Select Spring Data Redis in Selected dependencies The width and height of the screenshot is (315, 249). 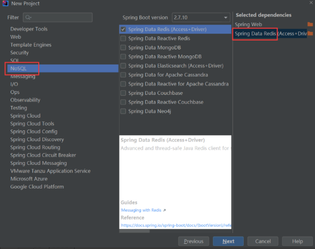[x=271, y=34]
